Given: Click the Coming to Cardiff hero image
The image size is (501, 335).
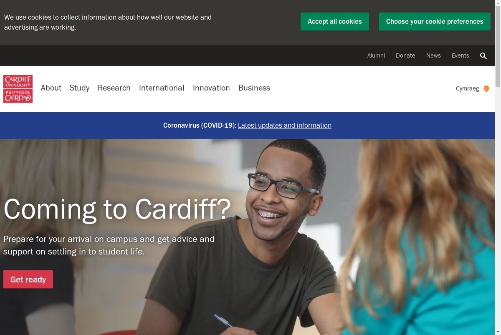Looking at the screenshot, I should (247, 237).
